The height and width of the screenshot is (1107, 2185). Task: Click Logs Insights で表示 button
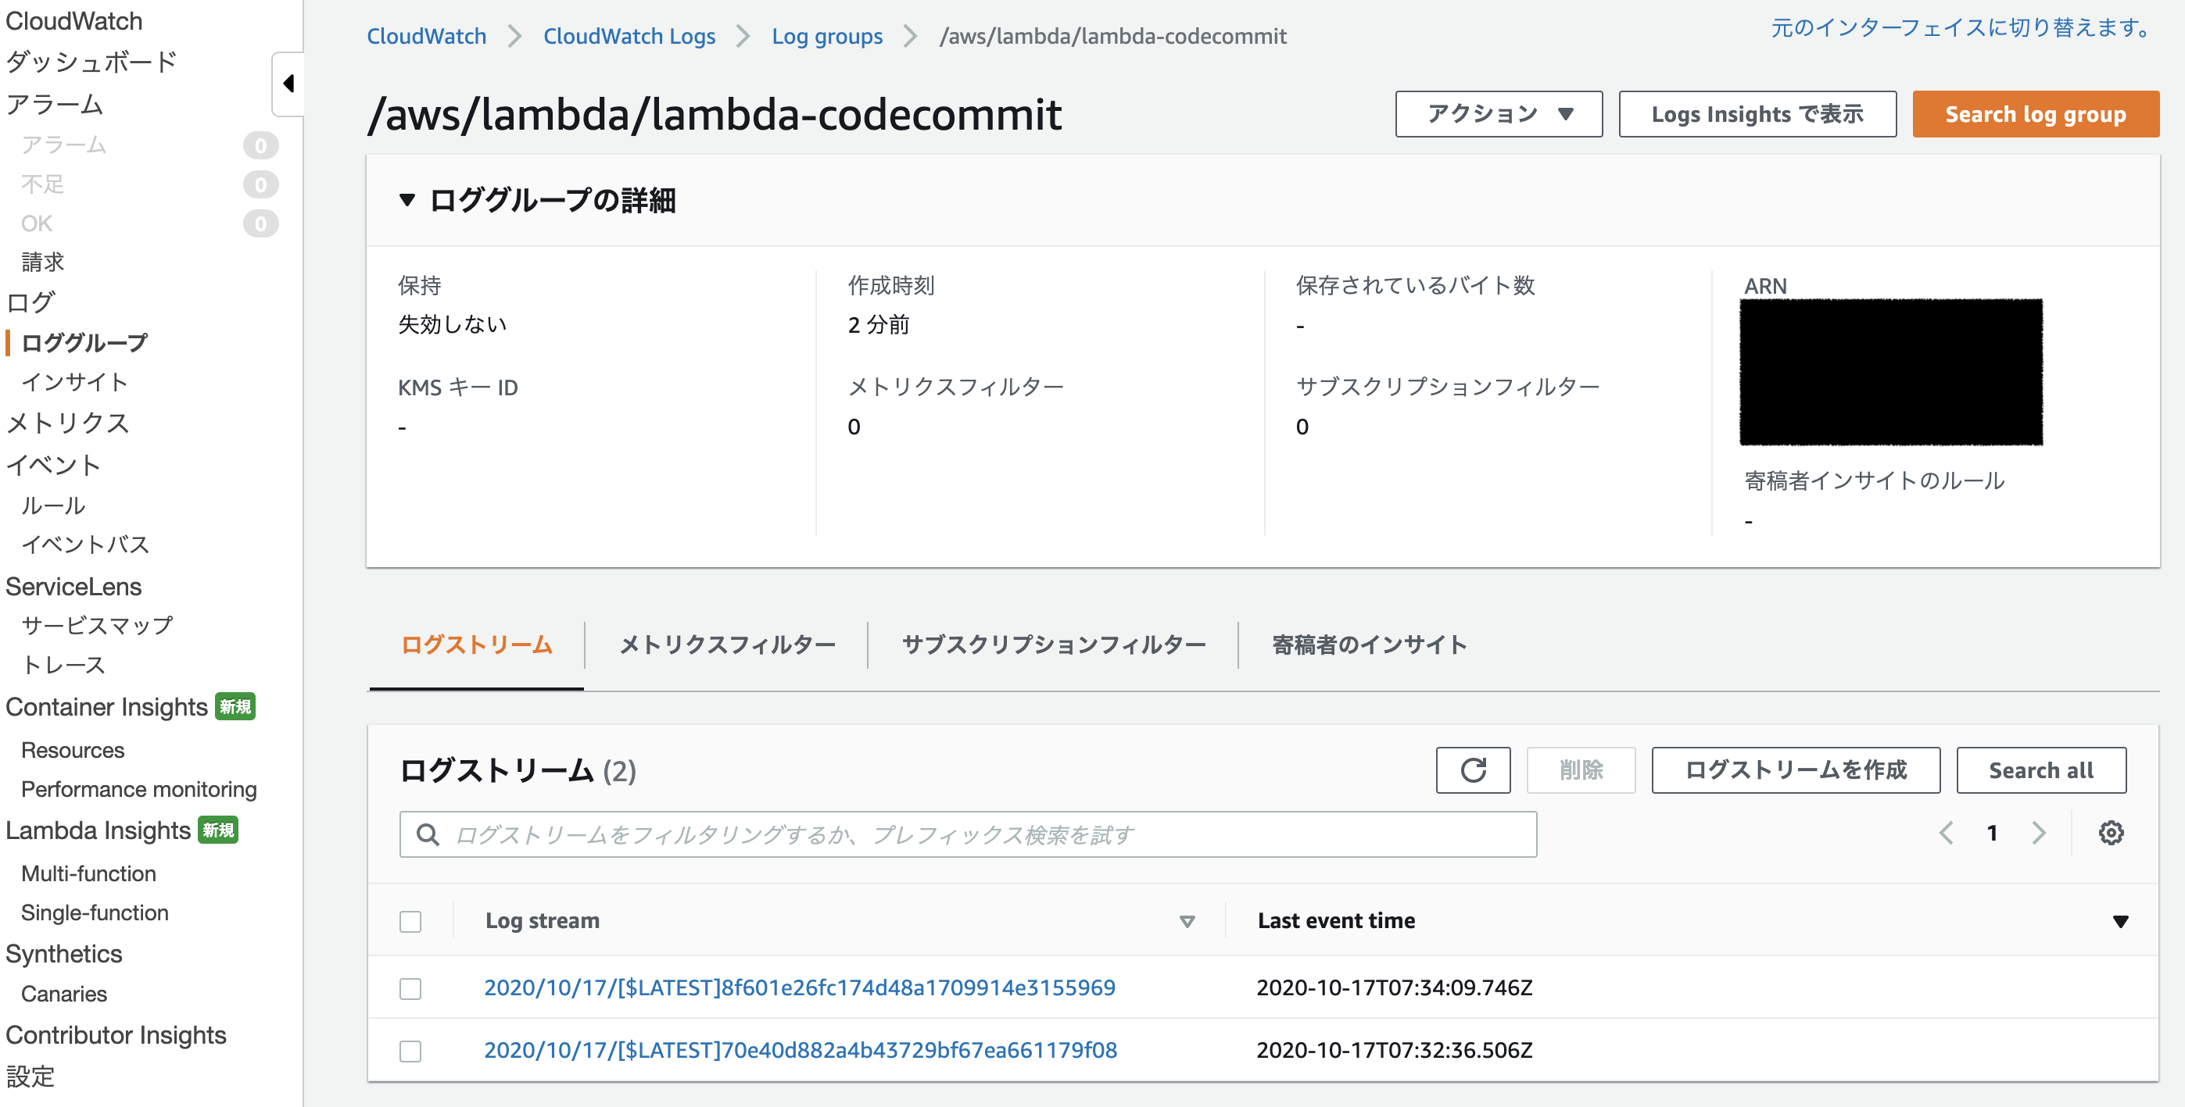tap(1757, 114)
